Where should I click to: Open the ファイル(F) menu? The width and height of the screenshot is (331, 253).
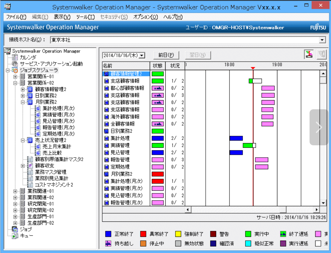[16, 17]
